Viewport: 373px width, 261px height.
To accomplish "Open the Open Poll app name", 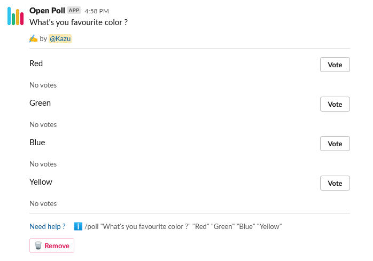I will [47, 11].
